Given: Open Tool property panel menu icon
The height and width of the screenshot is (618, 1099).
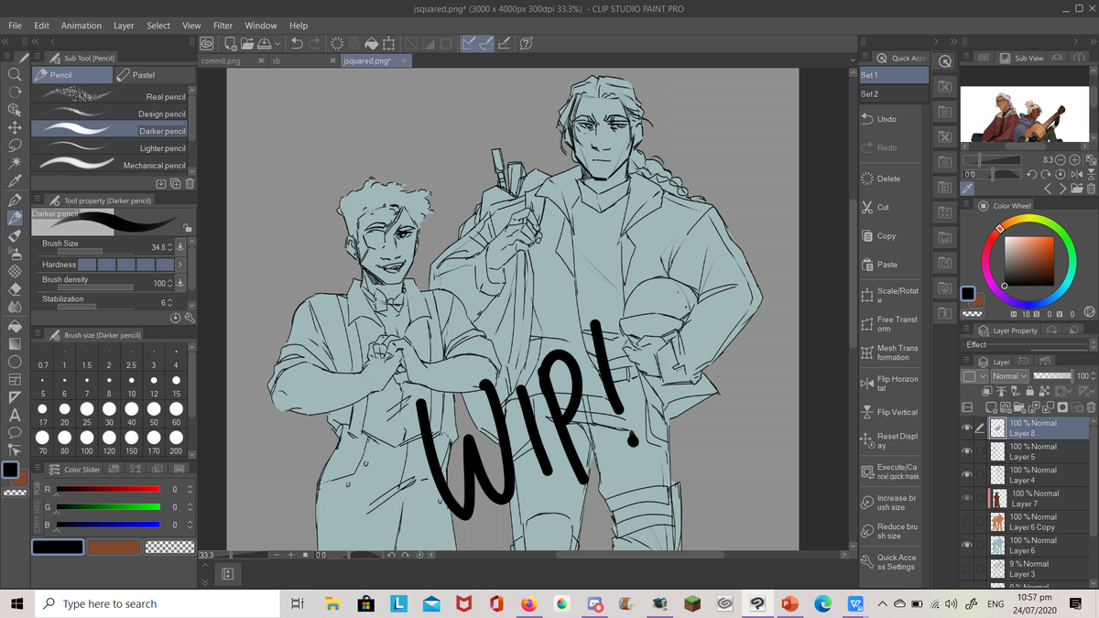Looking at the screenshot, I should tap(38, 200).
